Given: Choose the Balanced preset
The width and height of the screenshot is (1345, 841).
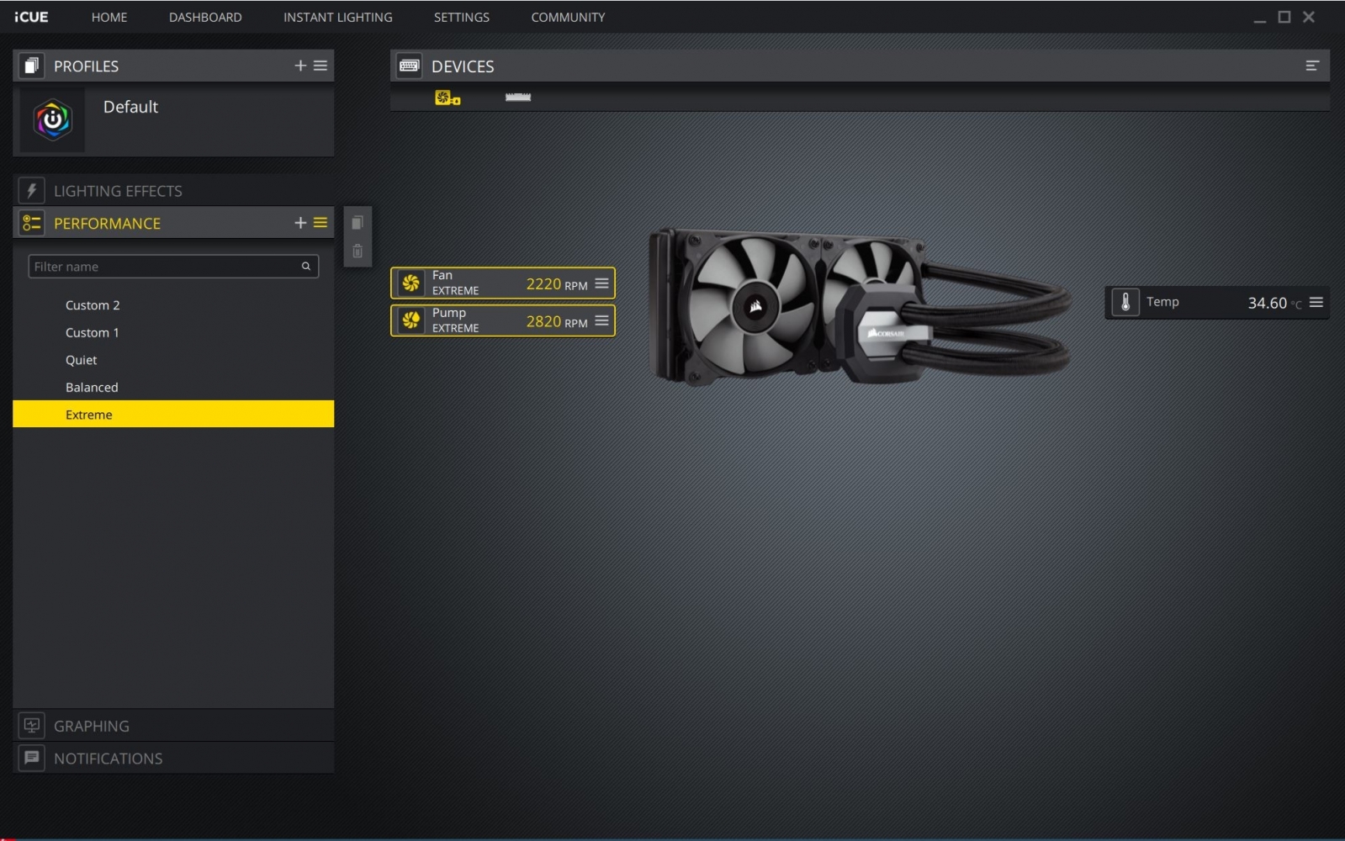Looking at the screenshot, I should click(x=173, y=388).
